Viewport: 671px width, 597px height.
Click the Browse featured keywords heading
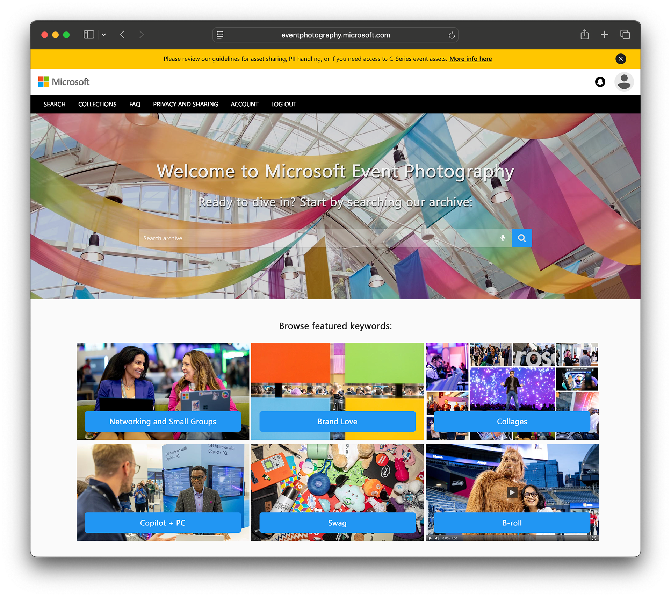[335, 326]
